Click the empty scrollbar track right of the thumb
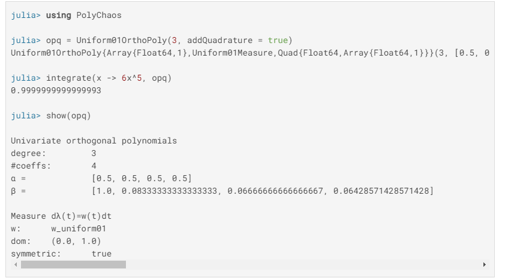 pyautogui.click(x=300, y=264)
